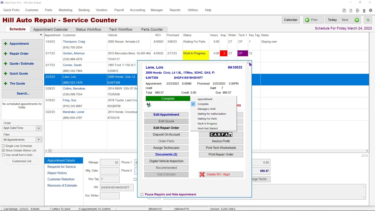Toggle Single Line Schedule checkbox

pyautogui.click(x=3, y=146)
